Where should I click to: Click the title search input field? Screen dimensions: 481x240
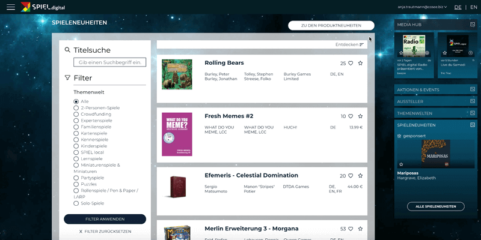tap(109, 62)
